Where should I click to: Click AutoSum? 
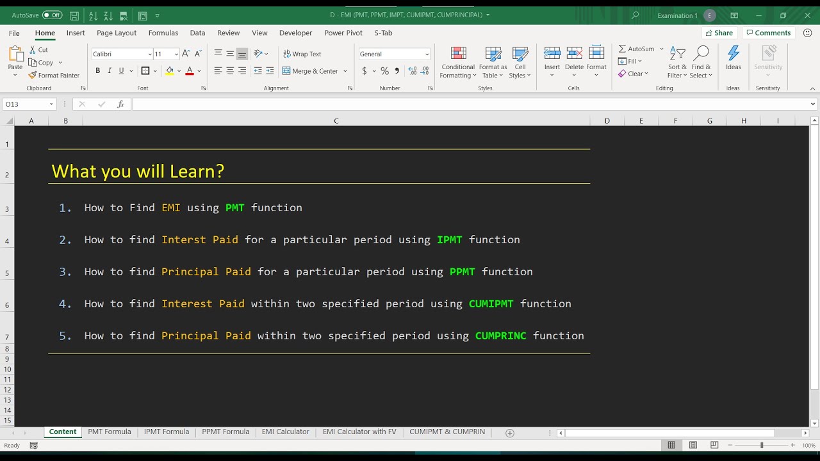(636, 49)
